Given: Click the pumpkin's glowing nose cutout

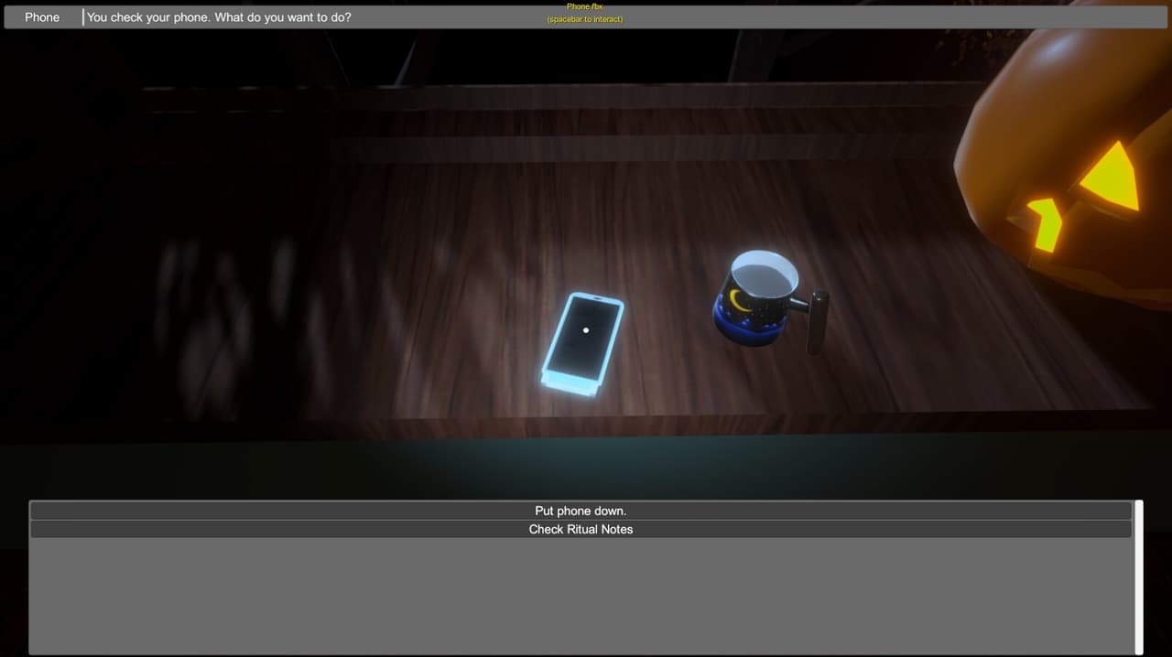Looking at the screenshot, I should (x=1043, y=222).
